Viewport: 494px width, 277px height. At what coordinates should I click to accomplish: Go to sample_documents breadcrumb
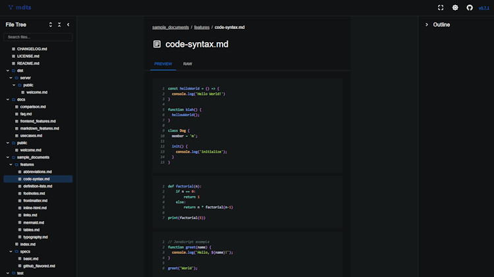click(x=171, y=28)
